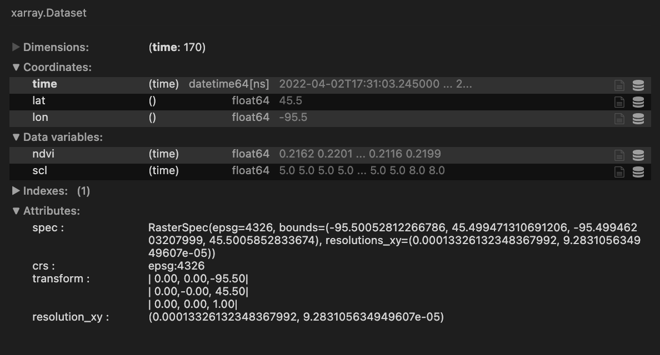Open attributes document icon for lat row
This screenshot has height=355, width=660.
(619, 102)
